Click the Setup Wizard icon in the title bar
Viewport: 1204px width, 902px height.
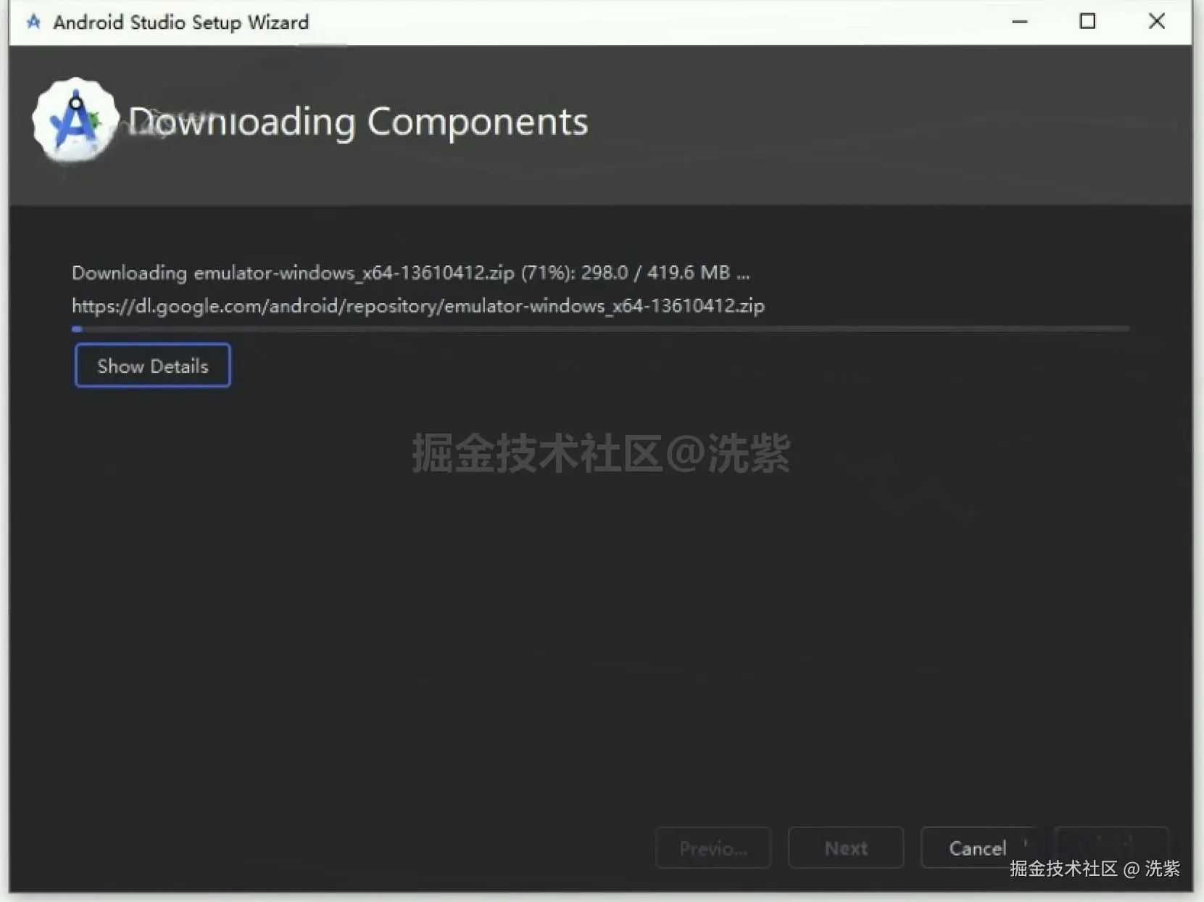pyautogui.click(x=32, y=22)
